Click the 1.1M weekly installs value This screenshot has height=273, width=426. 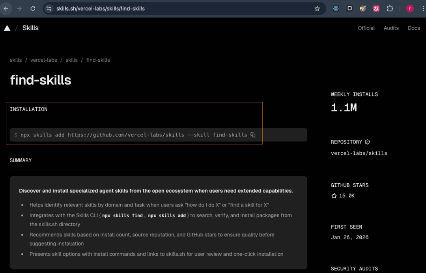coord(344,108)
